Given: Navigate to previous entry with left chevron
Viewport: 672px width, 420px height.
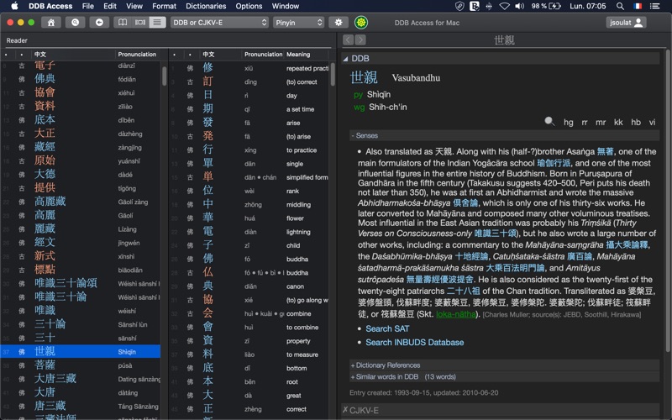Looking at the screenshot, I should click(x=349, y=39).
